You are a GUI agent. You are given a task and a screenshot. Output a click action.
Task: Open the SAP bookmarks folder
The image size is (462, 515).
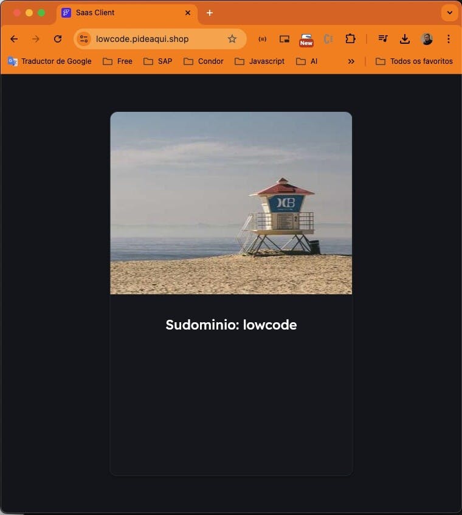point(158,61)
